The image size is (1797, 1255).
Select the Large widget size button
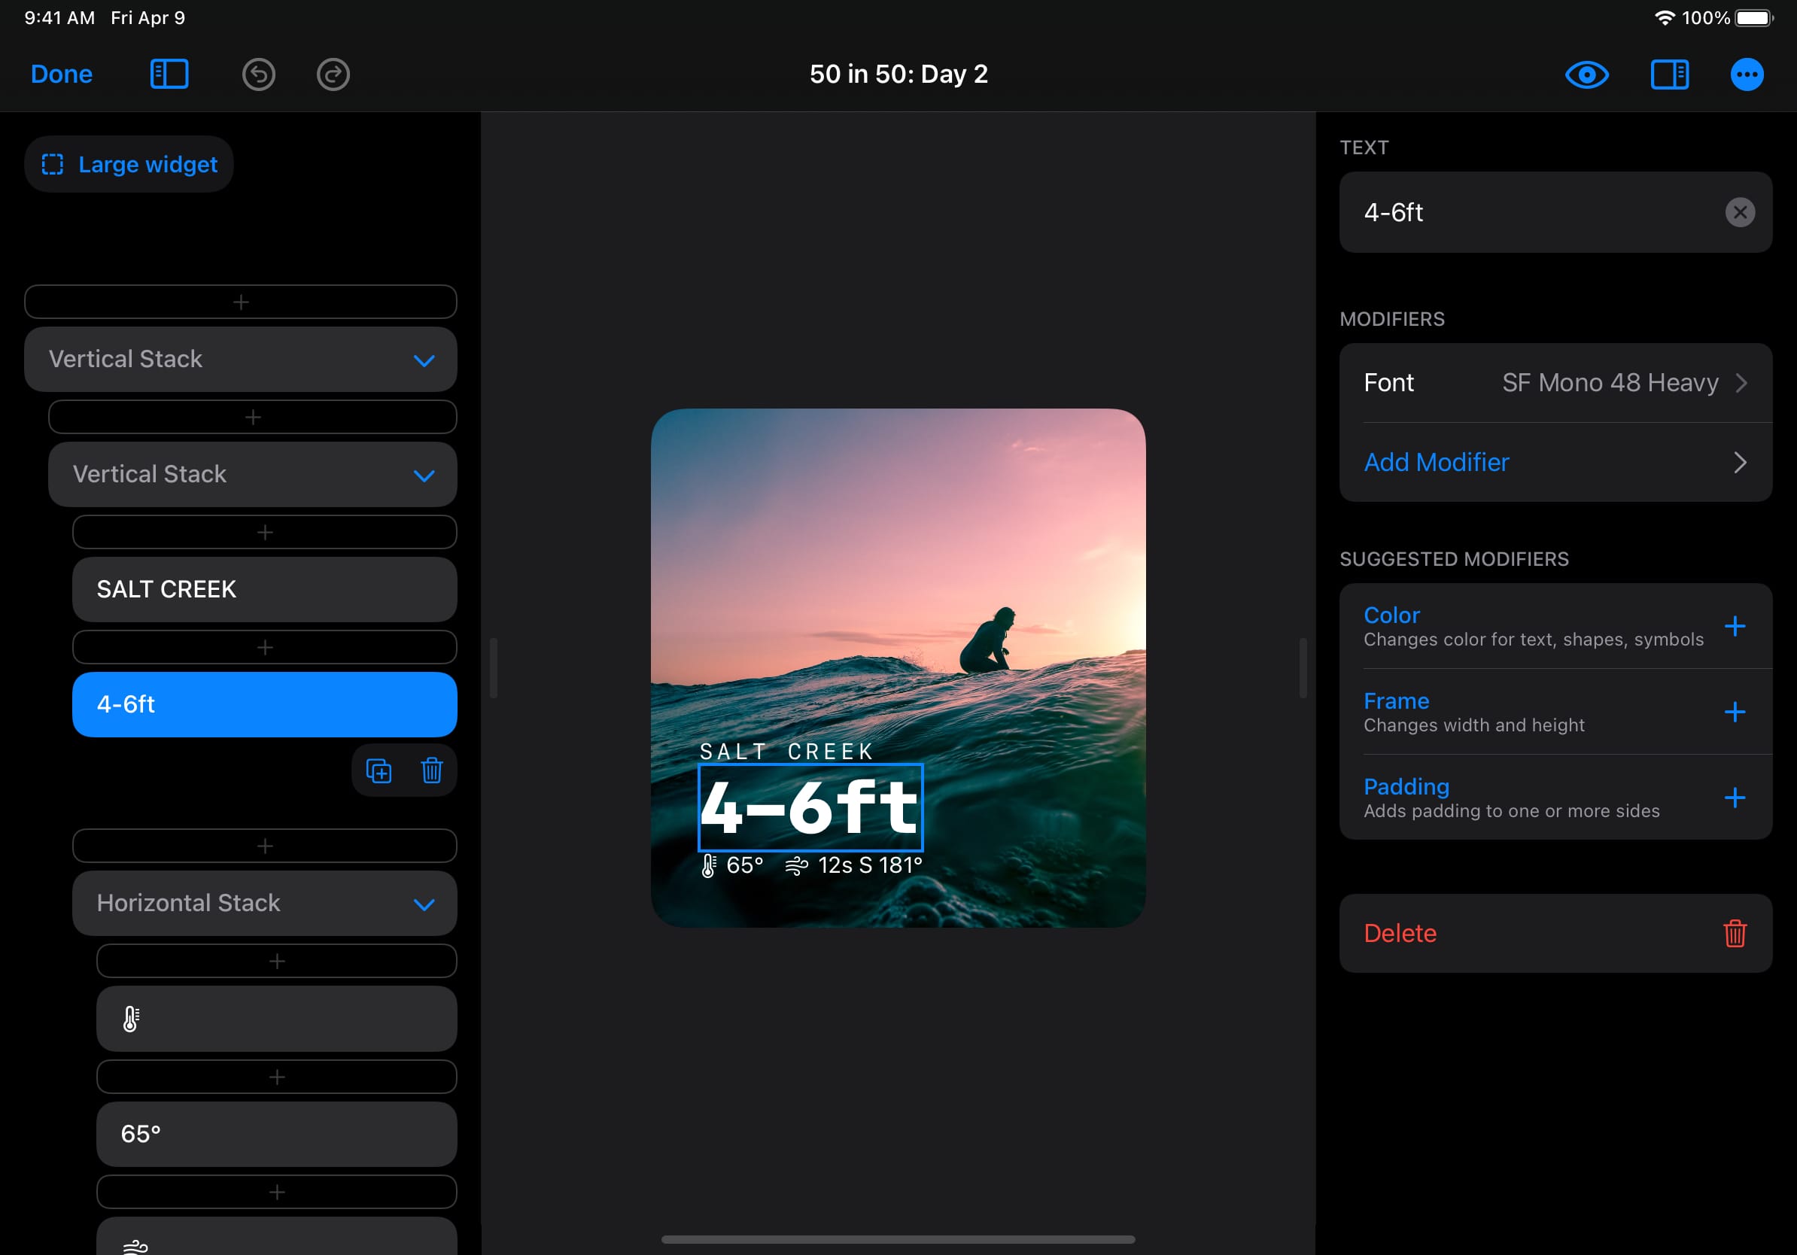pos(129,164)
